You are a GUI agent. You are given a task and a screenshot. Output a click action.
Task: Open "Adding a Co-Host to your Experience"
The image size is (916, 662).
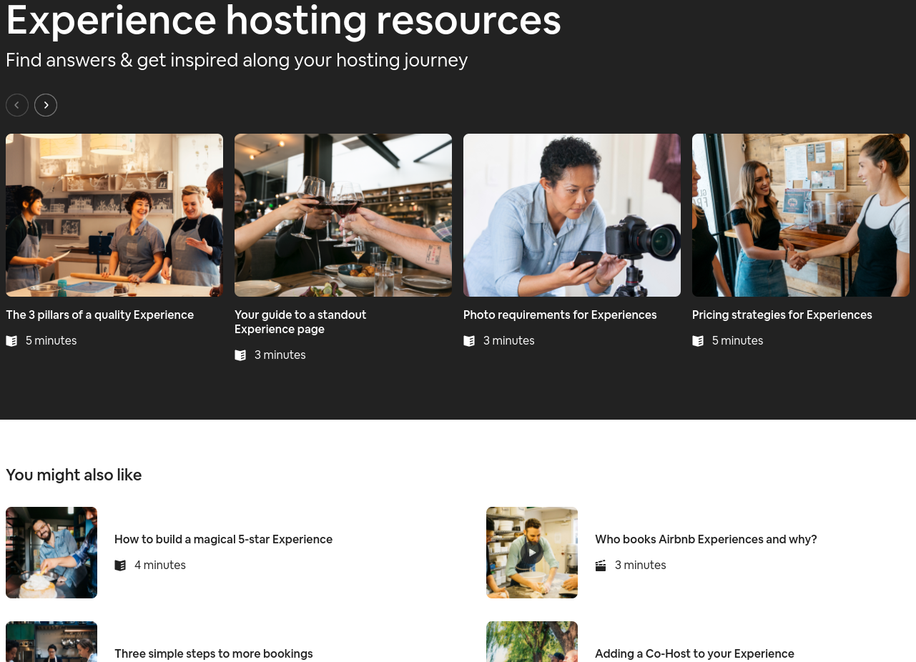pyautogui.click(x=694, y=653)
